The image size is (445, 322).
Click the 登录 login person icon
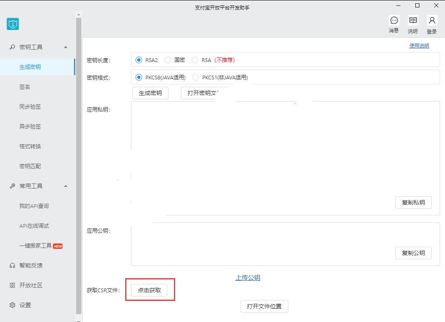coord(432,21)
